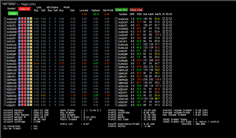The width and height of the screenshot is (236, 138).
Task: Click the Net Profit column header
Action: (108, 10)
